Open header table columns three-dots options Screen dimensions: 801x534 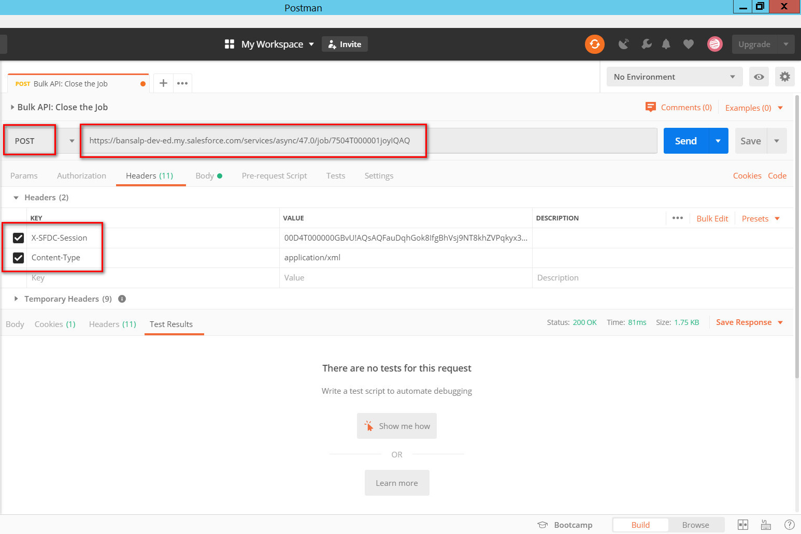click(678, 218)
